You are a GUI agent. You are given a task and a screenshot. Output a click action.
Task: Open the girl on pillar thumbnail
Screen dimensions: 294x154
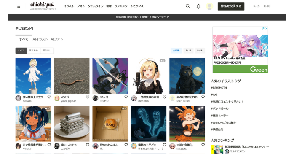click(33, 76)
